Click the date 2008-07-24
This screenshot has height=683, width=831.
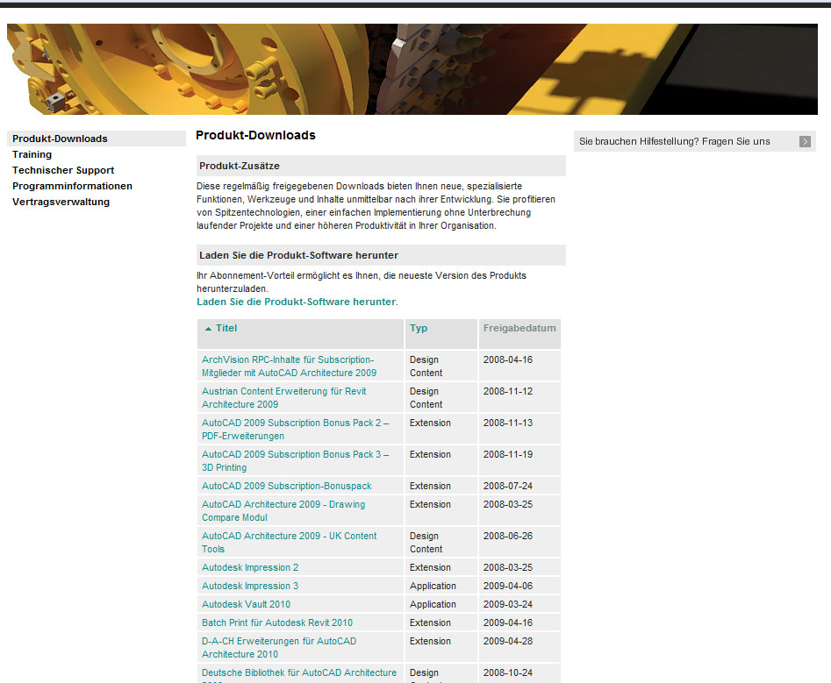(x=508, y=486)
